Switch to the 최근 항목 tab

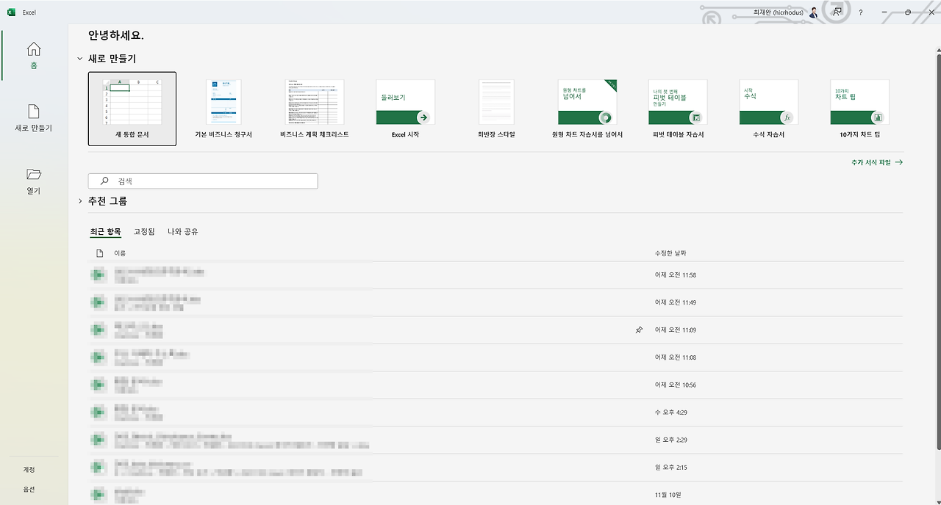(105, 232)
